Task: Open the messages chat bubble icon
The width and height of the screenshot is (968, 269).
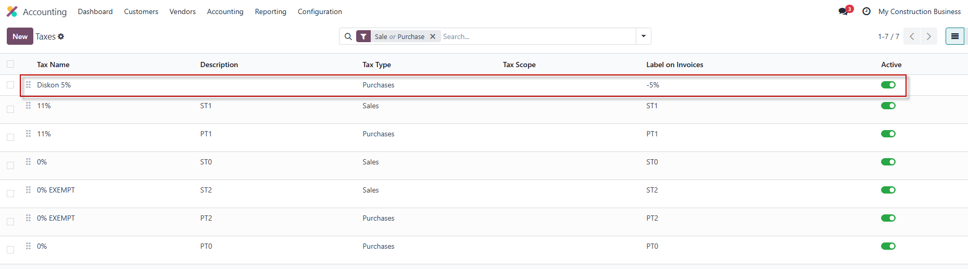Action: (x=843, y=11)
